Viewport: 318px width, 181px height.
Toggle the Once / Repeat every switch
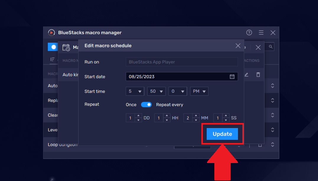[x=146, y=104]
